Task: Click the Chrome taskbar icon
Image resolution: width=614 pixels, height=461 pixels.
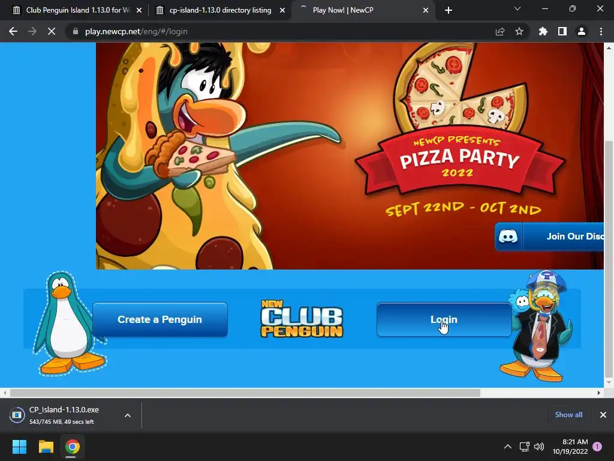Action: tap(73, 447)
